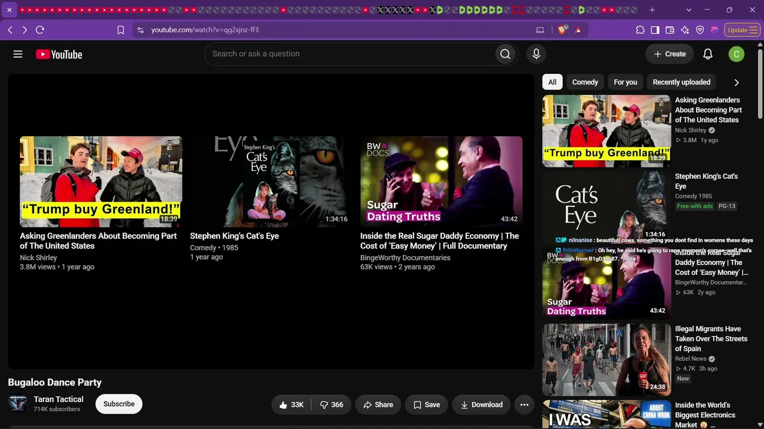
Task: Subscribe to Taran Tactical
Action: tap(119, 404)
